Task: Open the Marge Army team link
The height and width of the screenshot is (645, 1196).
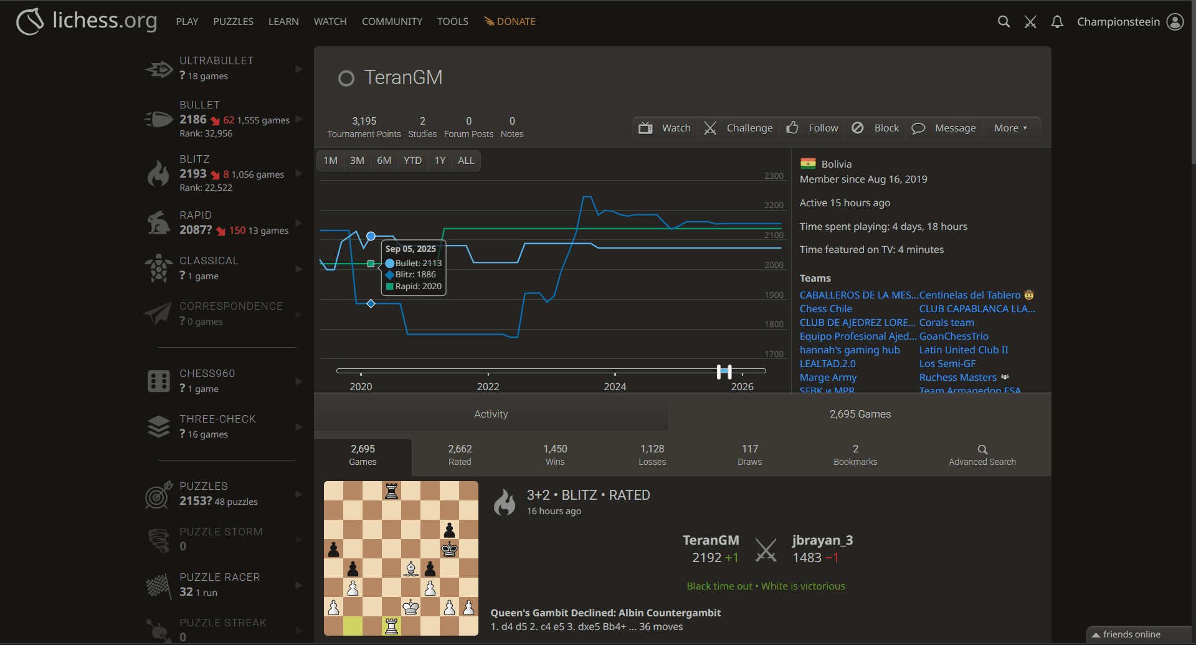Action: [x=828, y=377]
